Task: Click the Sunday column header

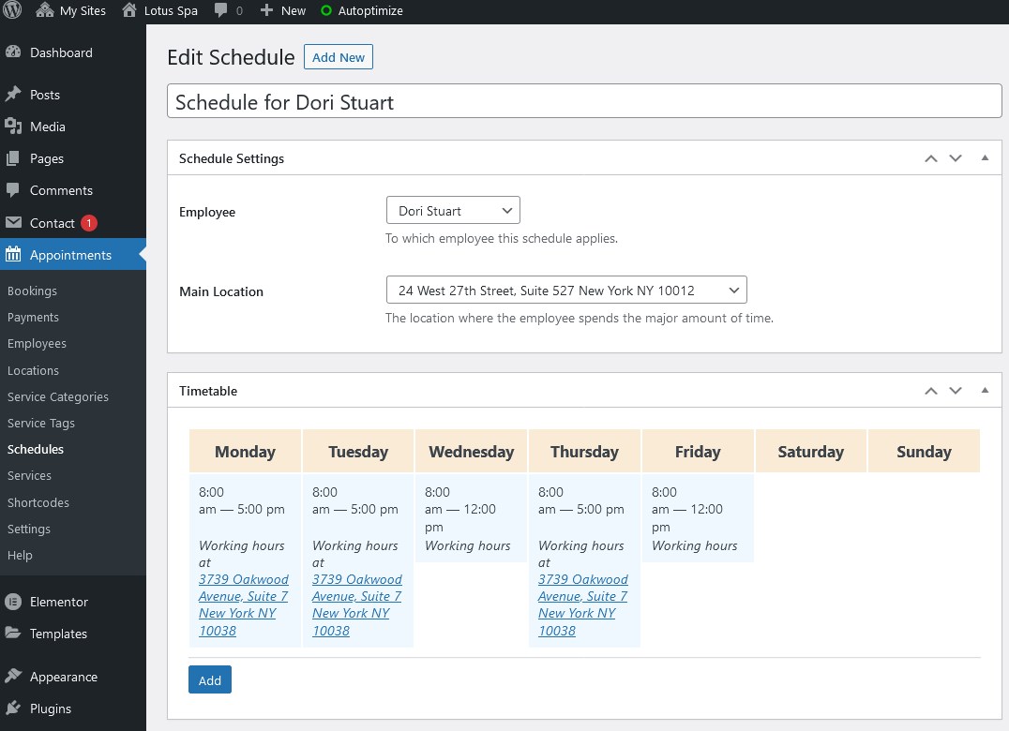Action: [x=924, y=452]
